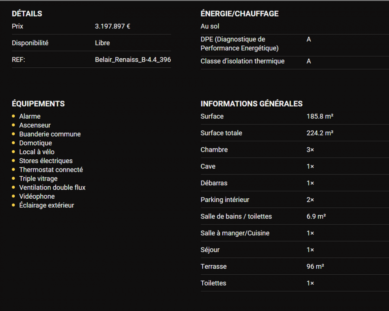Click the ÉQUIPEMENTS section heading
Image resolution: width=389 pixels, height=311 pixels.
38,104
